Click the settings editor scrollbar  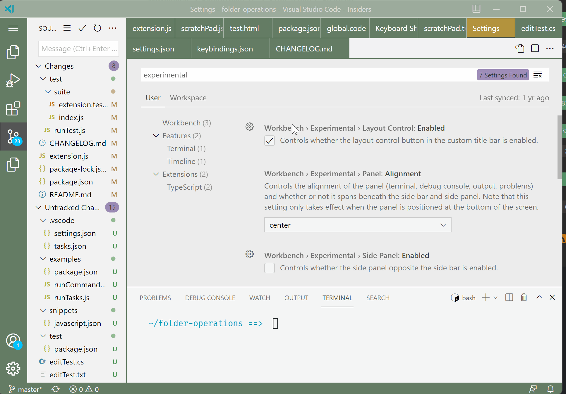559,147
